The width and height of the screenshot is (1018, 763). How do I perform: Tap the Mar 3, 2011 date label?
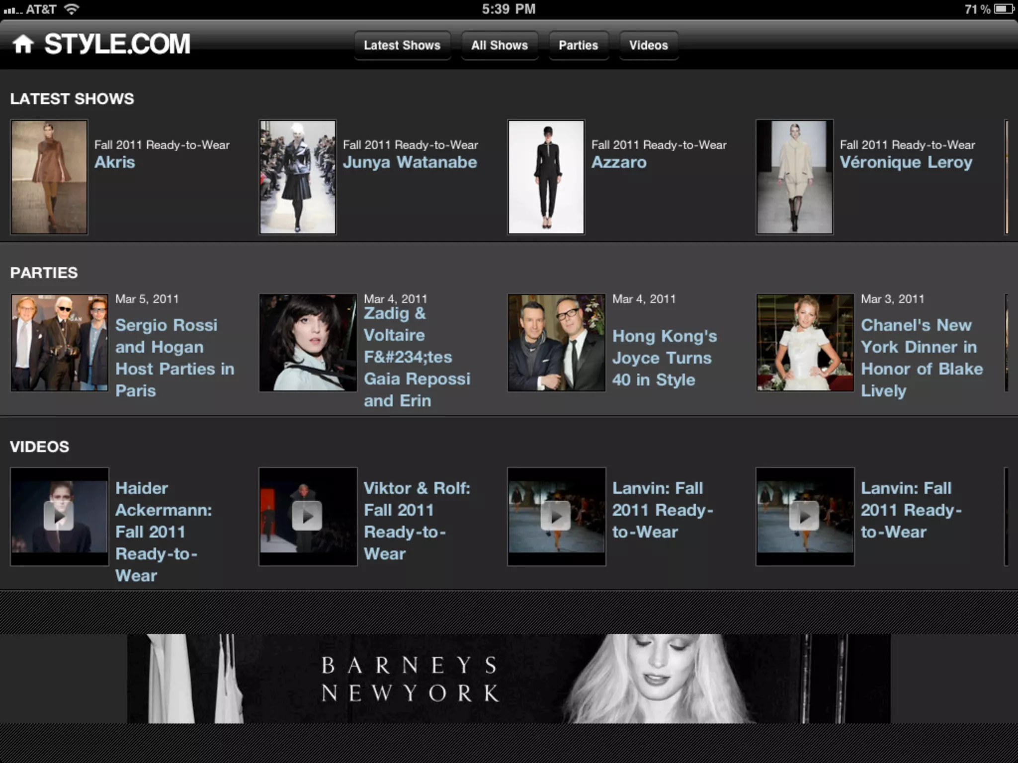[892, 299]
